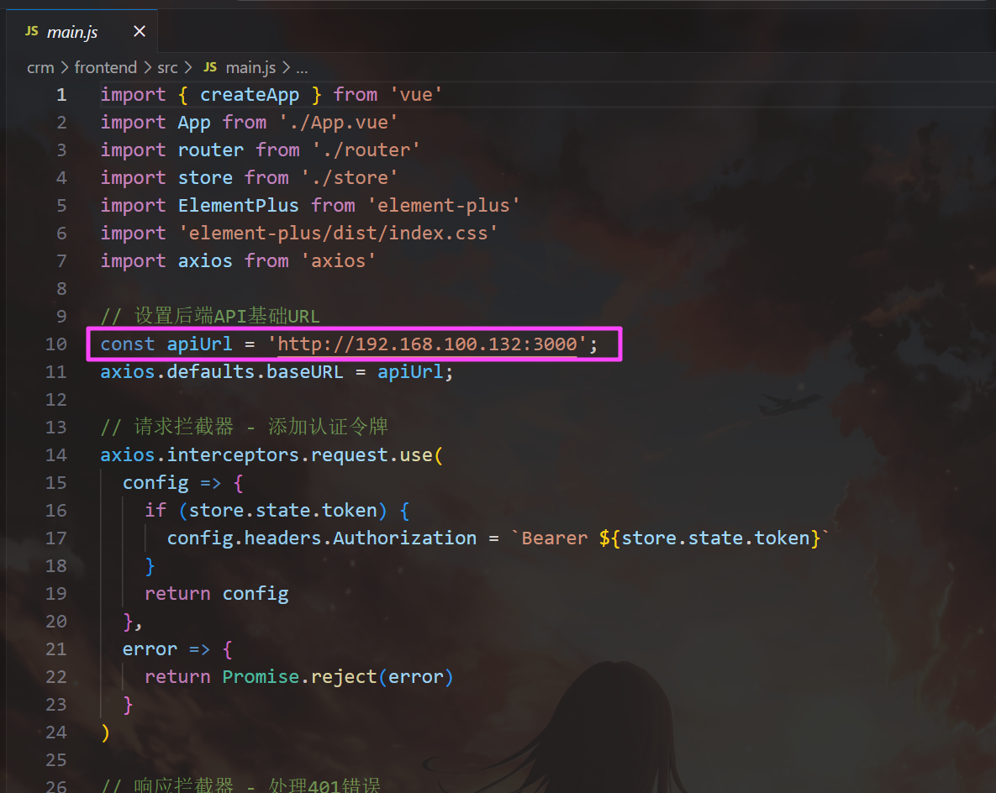Click the 'vue' import string on line 1
The height and width of the screenshot is (793, 996).
coord(416,95)
